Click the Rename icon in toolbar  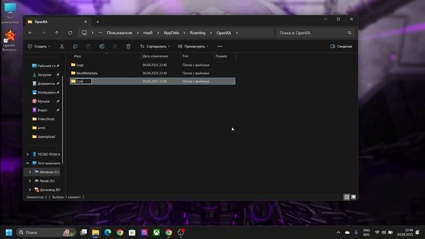click(x=102, y=46)
